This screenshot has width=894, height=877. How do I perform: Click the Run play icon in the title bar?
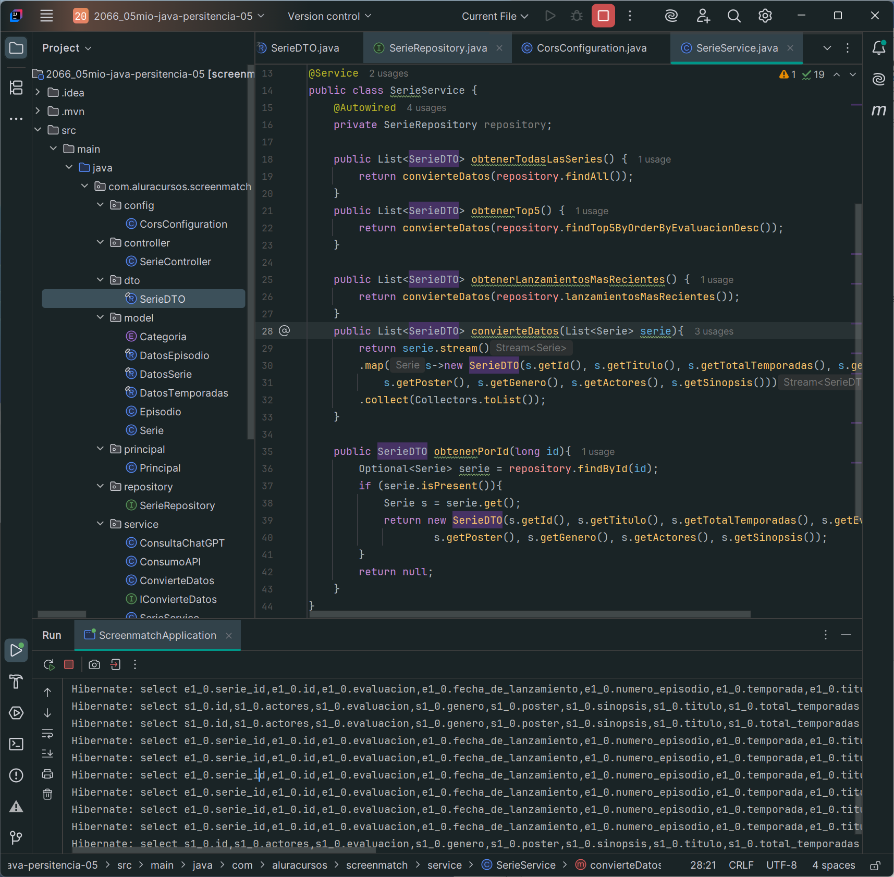pyautogui.click(x=550, y=16)
